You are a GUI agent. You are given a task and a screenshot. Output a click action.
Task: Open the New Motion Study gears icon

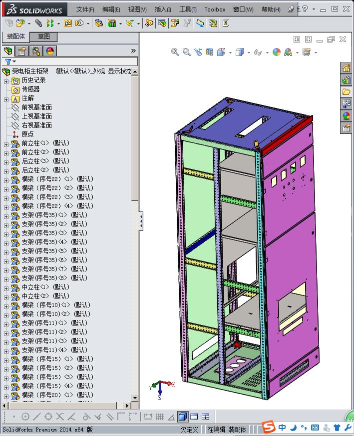click(149, 23)
